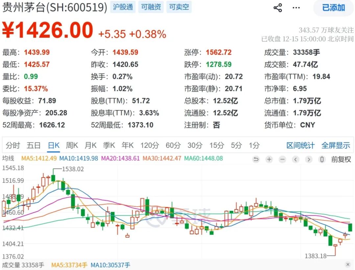Screen dimensions: 355x270
Task: Click the 可融资 tag
Action: tap(151, 7)
